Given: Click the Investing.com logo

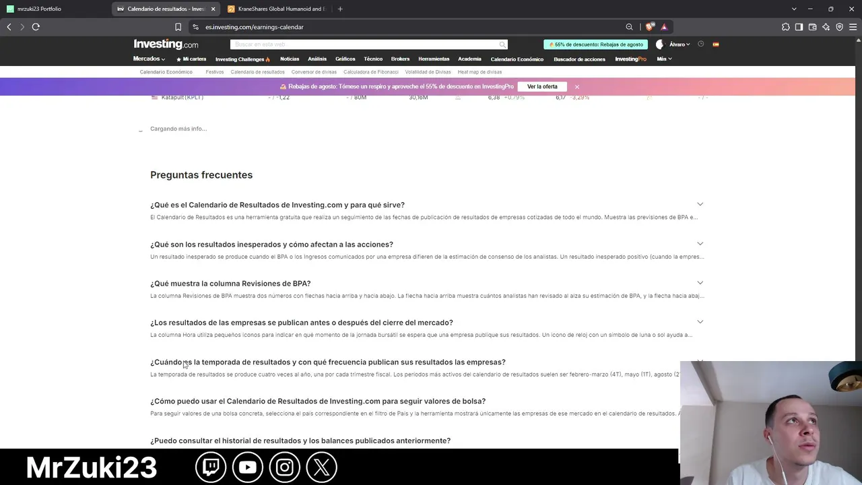Looking at the screenshot, I should 166,44.
